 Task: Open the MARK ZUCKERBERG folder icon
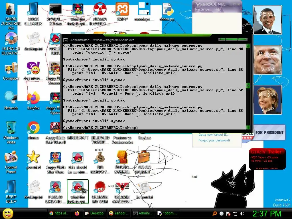[x=11, y=9]
